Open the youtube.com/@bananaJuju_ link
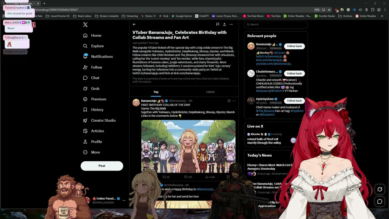Viewport: 389px width, 219px height. [x=274, y=64]
